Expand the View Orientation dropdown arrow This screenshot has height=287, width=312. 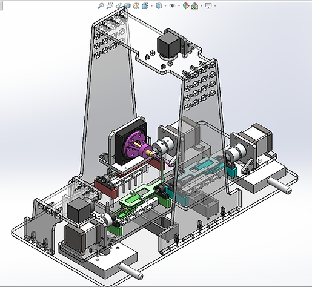pos(151,6)
